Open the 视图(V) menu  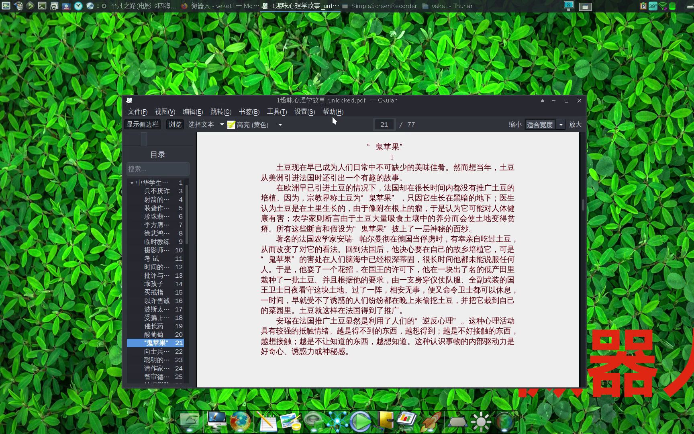[x=165, y=112]
